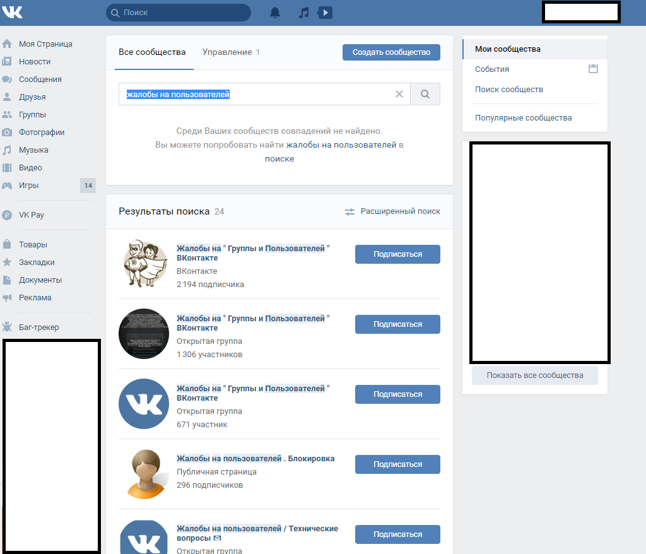Click the magnifier icon in top search bar
This screenshot has height=554, width=646.
coord(115,13)
